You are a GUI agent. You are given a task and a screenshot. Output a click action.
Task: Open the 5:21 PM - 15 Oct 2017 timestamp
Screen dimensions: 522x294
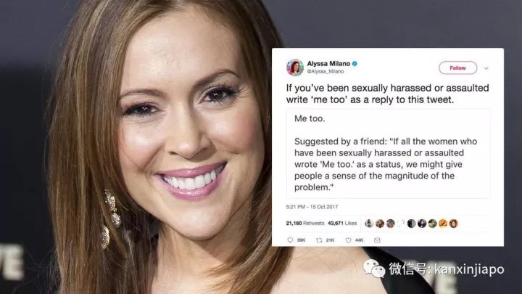pos(312,207)
